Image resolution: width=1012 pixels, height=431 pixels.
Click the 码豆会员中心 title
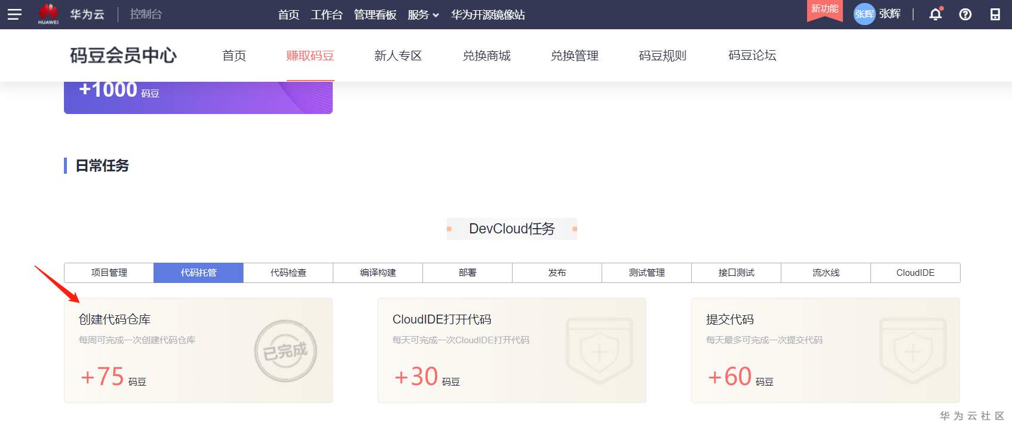click(124, 56)
